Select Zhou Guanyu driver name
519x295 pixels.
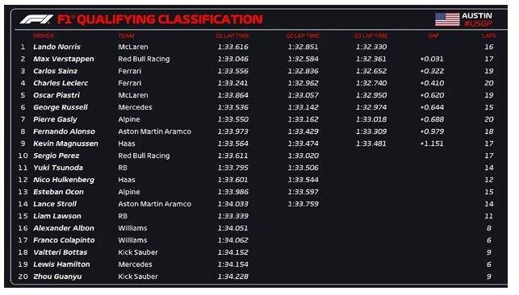point(57,276)
